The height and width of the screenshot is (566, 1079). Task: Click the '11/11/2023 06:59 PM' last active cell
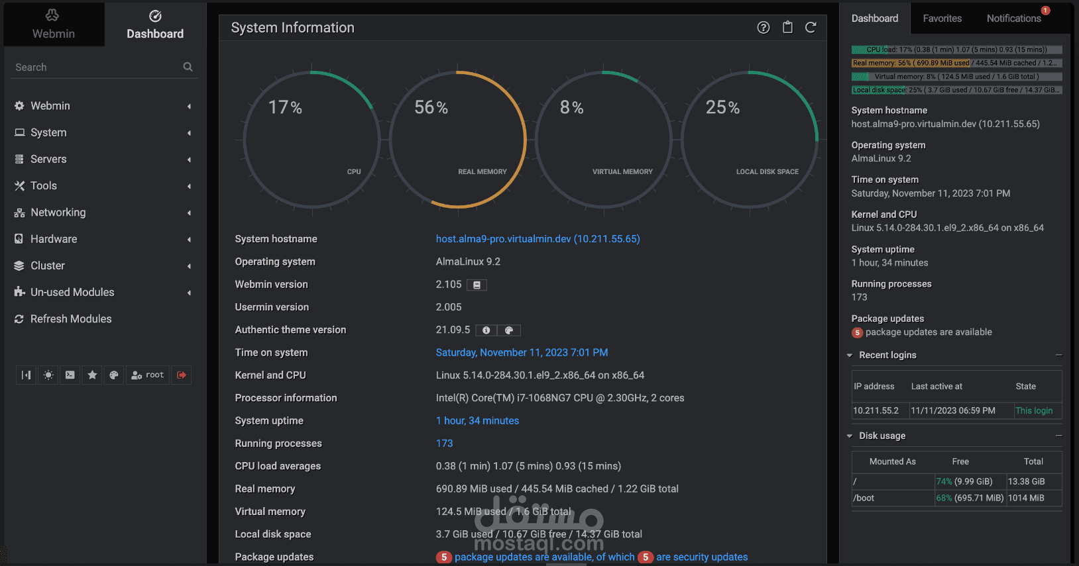(961, 411)
